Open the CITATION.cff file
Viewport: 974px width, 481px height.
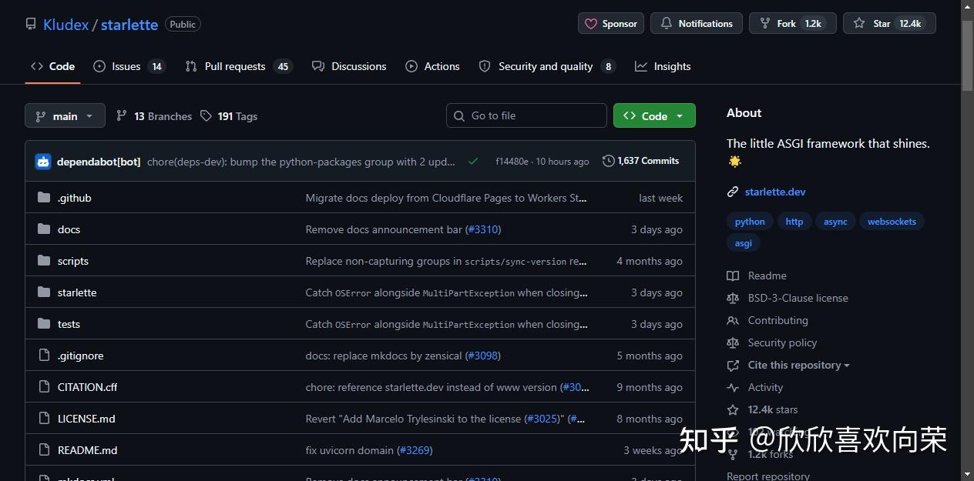(87, 387)
